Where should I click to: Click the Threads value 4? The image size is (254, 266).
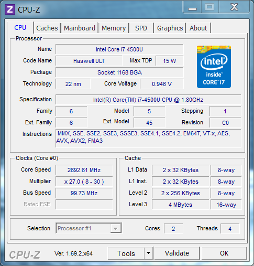click(x=230, y=229)
